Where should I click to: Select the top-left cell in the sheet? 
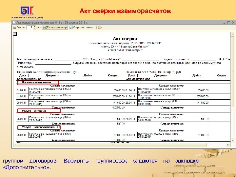[15, 34]
